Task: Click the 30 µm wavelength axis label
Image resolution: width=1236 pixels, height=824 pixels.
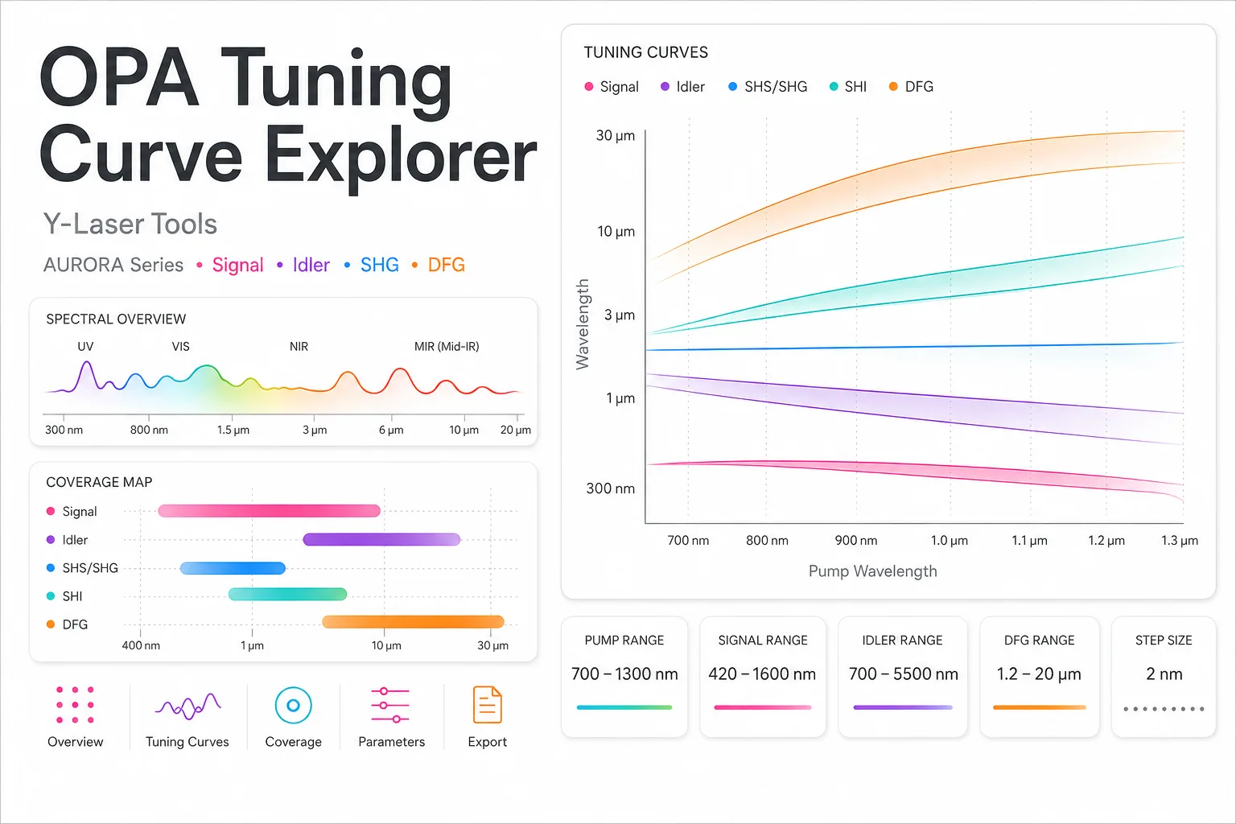Action: click(x=616, y=135)
